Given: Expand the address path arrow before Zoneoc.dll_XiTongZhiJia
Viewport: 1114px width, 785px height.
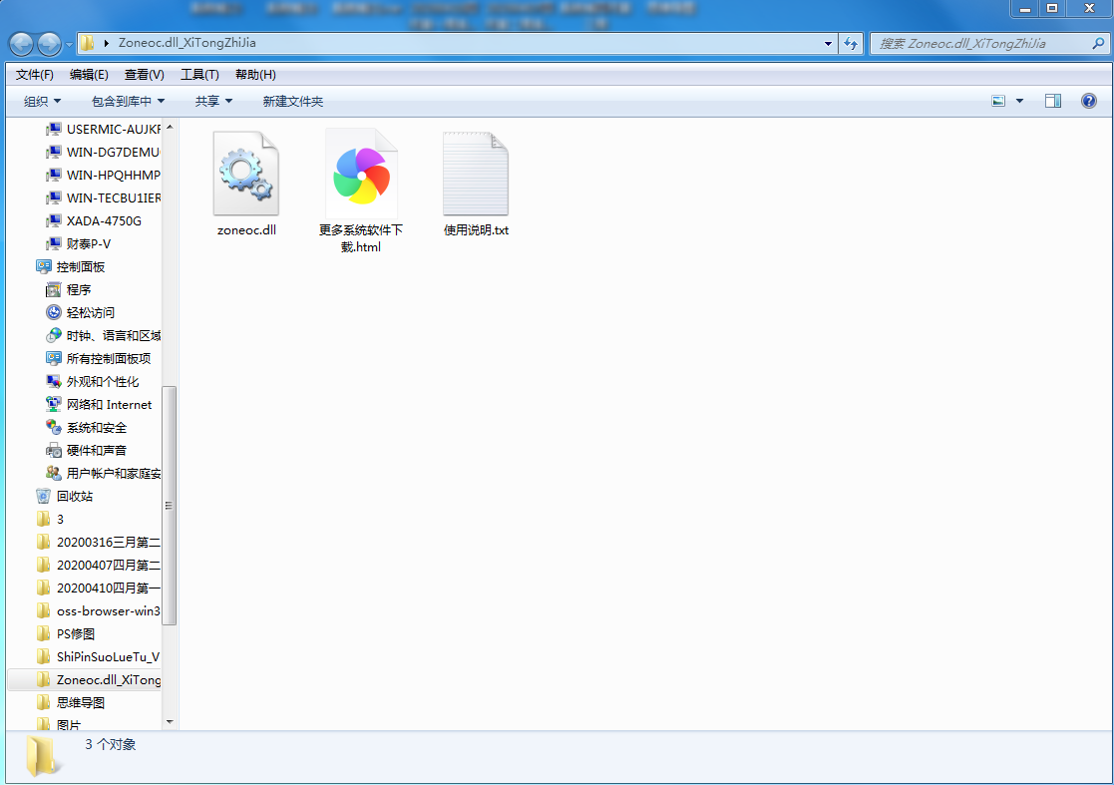Looking at the screenshot, I should (x=106, y=43).
